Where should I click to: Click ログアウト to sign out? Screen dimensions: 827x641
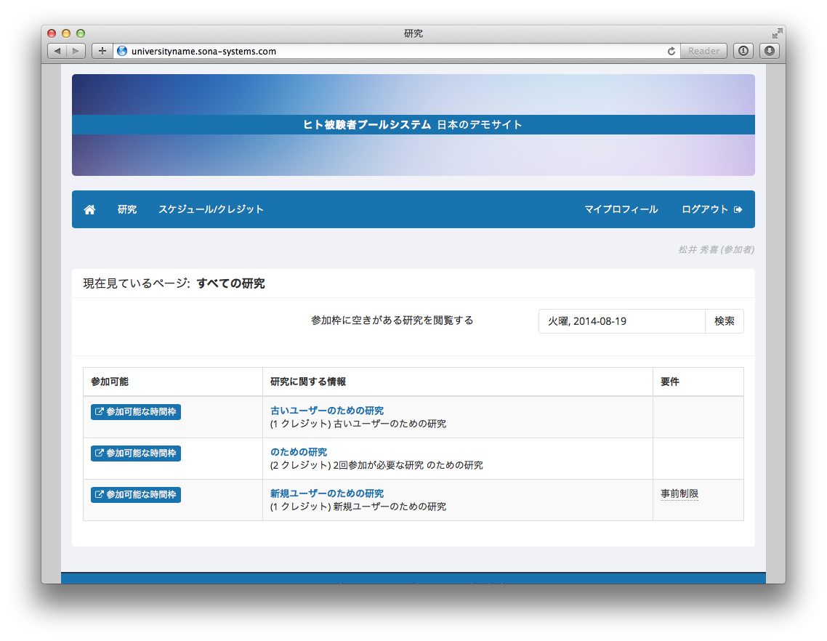[x=712, y=209]
